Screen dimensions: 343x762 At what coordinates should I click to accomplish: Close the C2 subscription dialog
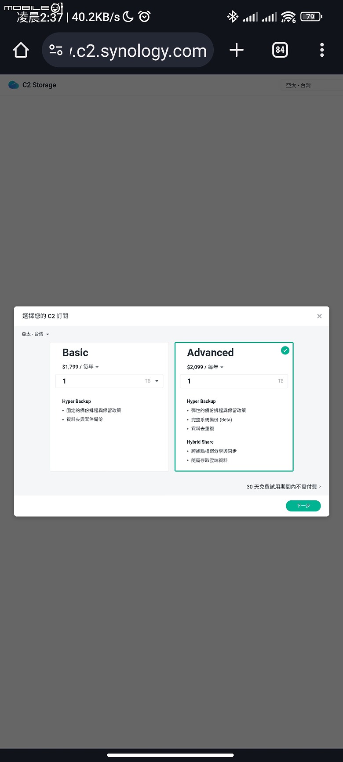tap(319, 316)
